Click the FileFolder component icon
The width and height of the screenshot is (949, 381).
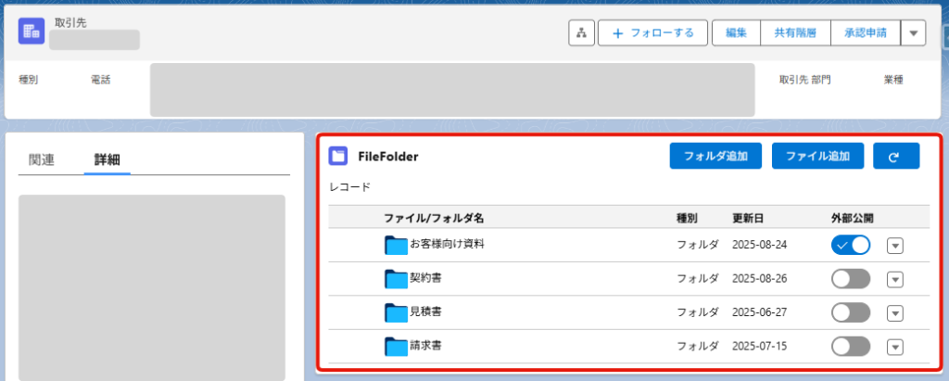click(338, 157)
